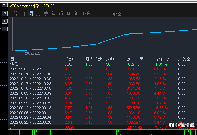Click profit value 3171.74
Image resolution: width=197 pixels, height=135 pixels.
[x=133, y=88]
